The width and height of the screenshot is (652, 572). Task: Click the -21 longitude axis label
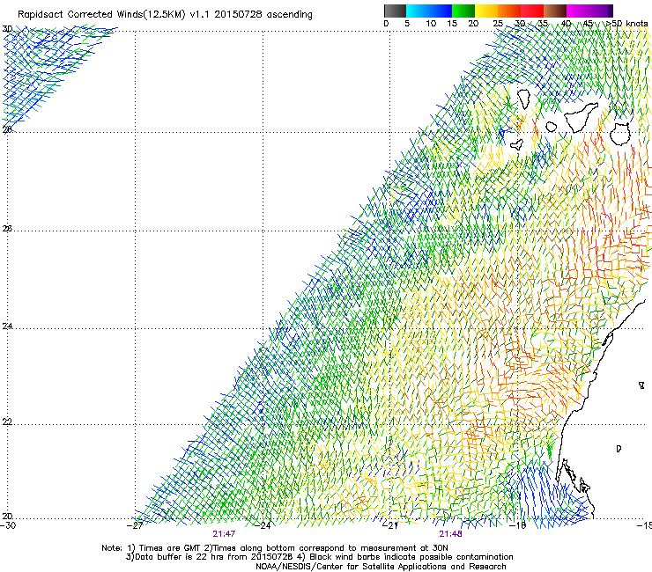coord(391,525)
